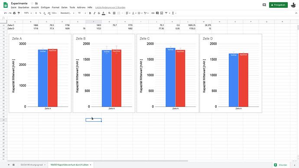This screenshot has width=299, height=168.
Task: Select the Zelle C chart
Action: point(168,73)
